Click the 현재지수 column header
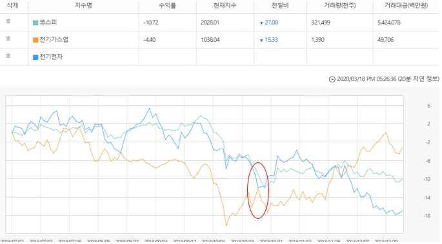This screenshot has width=442, height=244. click(x=225, y=6)
